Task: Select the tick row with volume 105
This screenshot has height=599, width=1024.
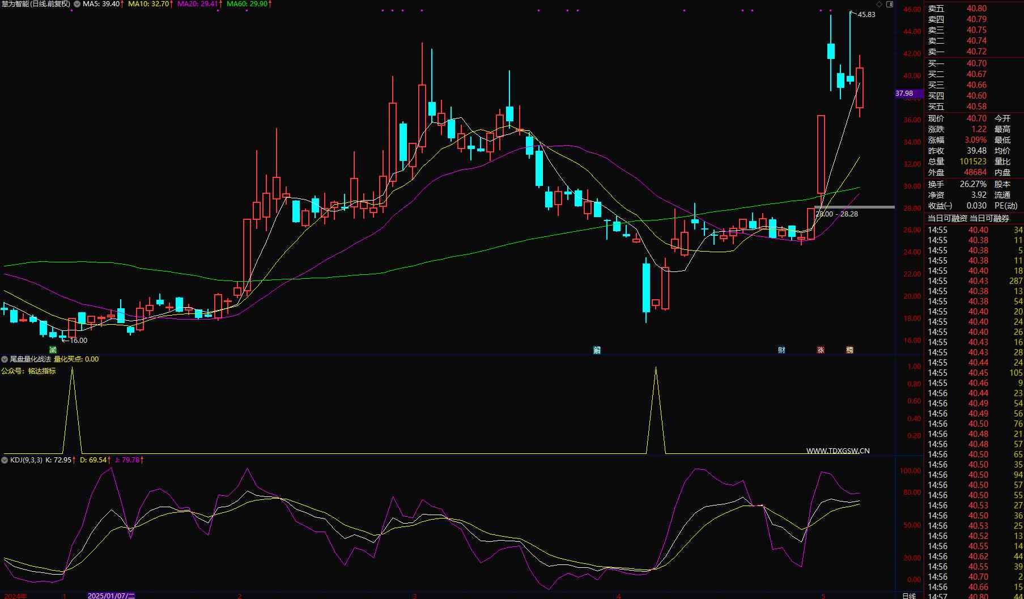Action: tap(974, 373)
